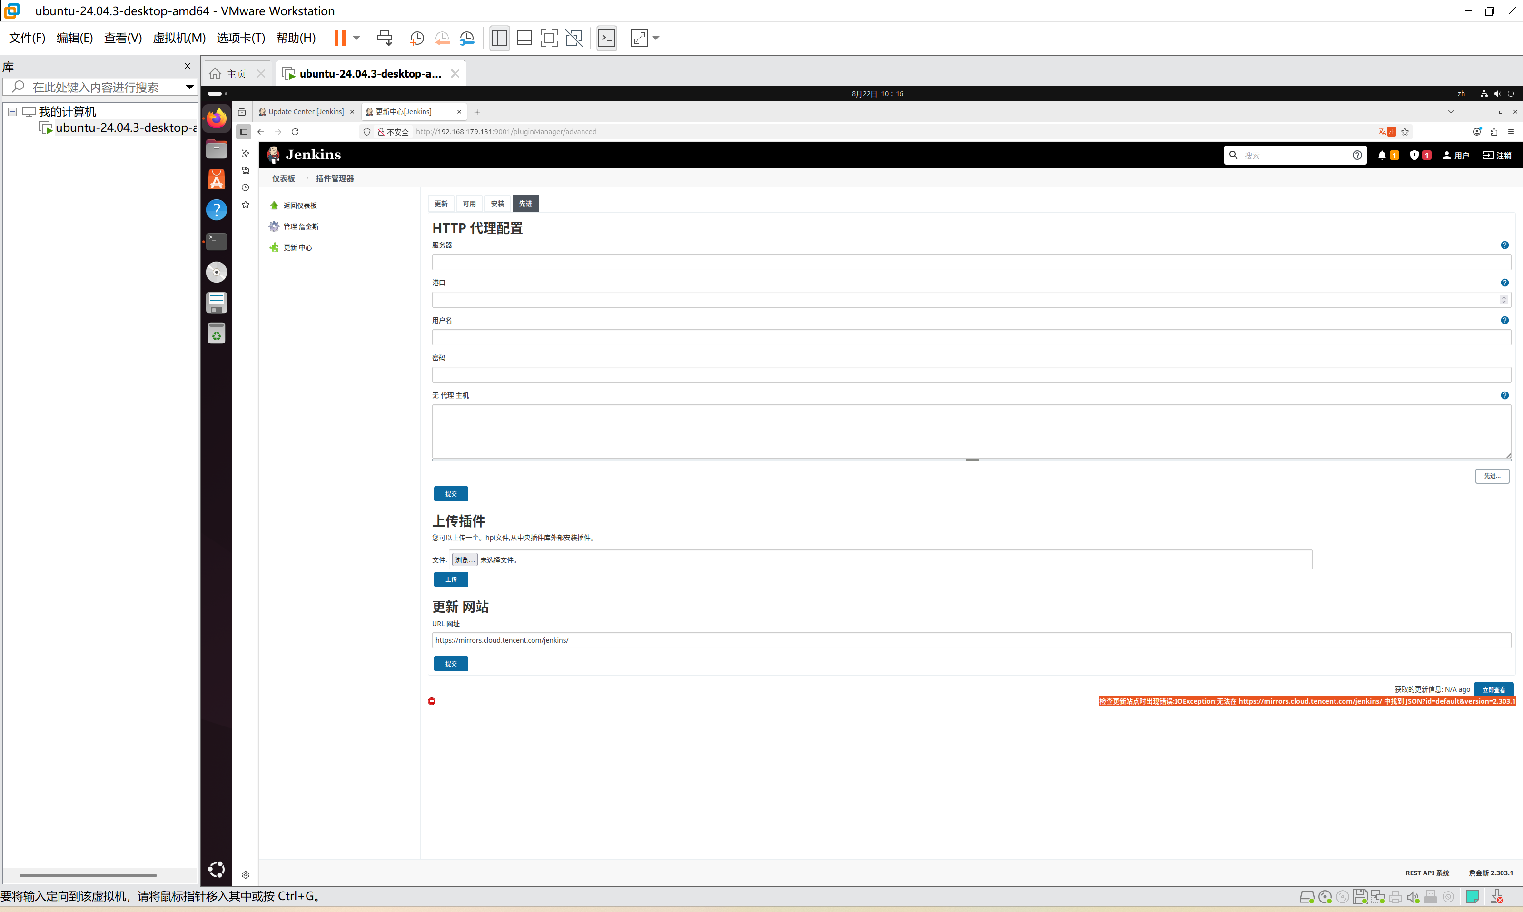The width and height of the screenshot is (1523, 912).
Task: Click the bookmark star in address bar
Action: [x=1405, y=131]
